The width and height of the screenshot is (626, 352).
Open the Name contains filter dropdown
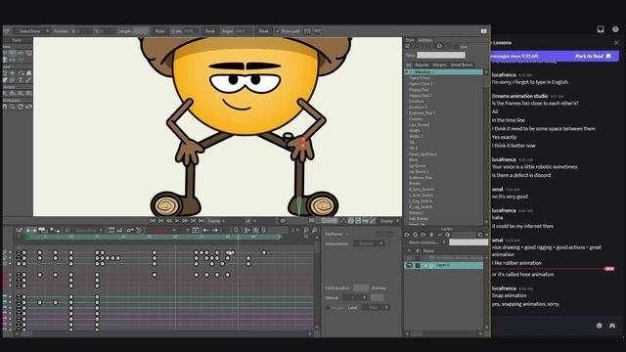pyautogui.click(x=425, y=242)
